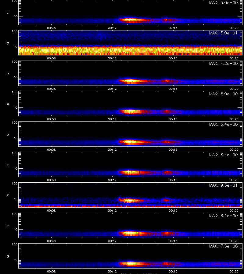Click the 10 y-axis label of panel 4F

[x=16, y=108]
